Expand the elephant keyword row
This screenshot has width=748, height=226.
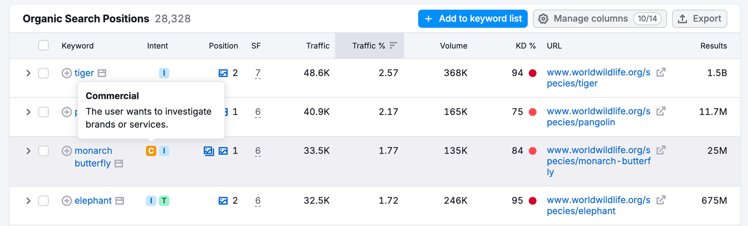(29, 201)
